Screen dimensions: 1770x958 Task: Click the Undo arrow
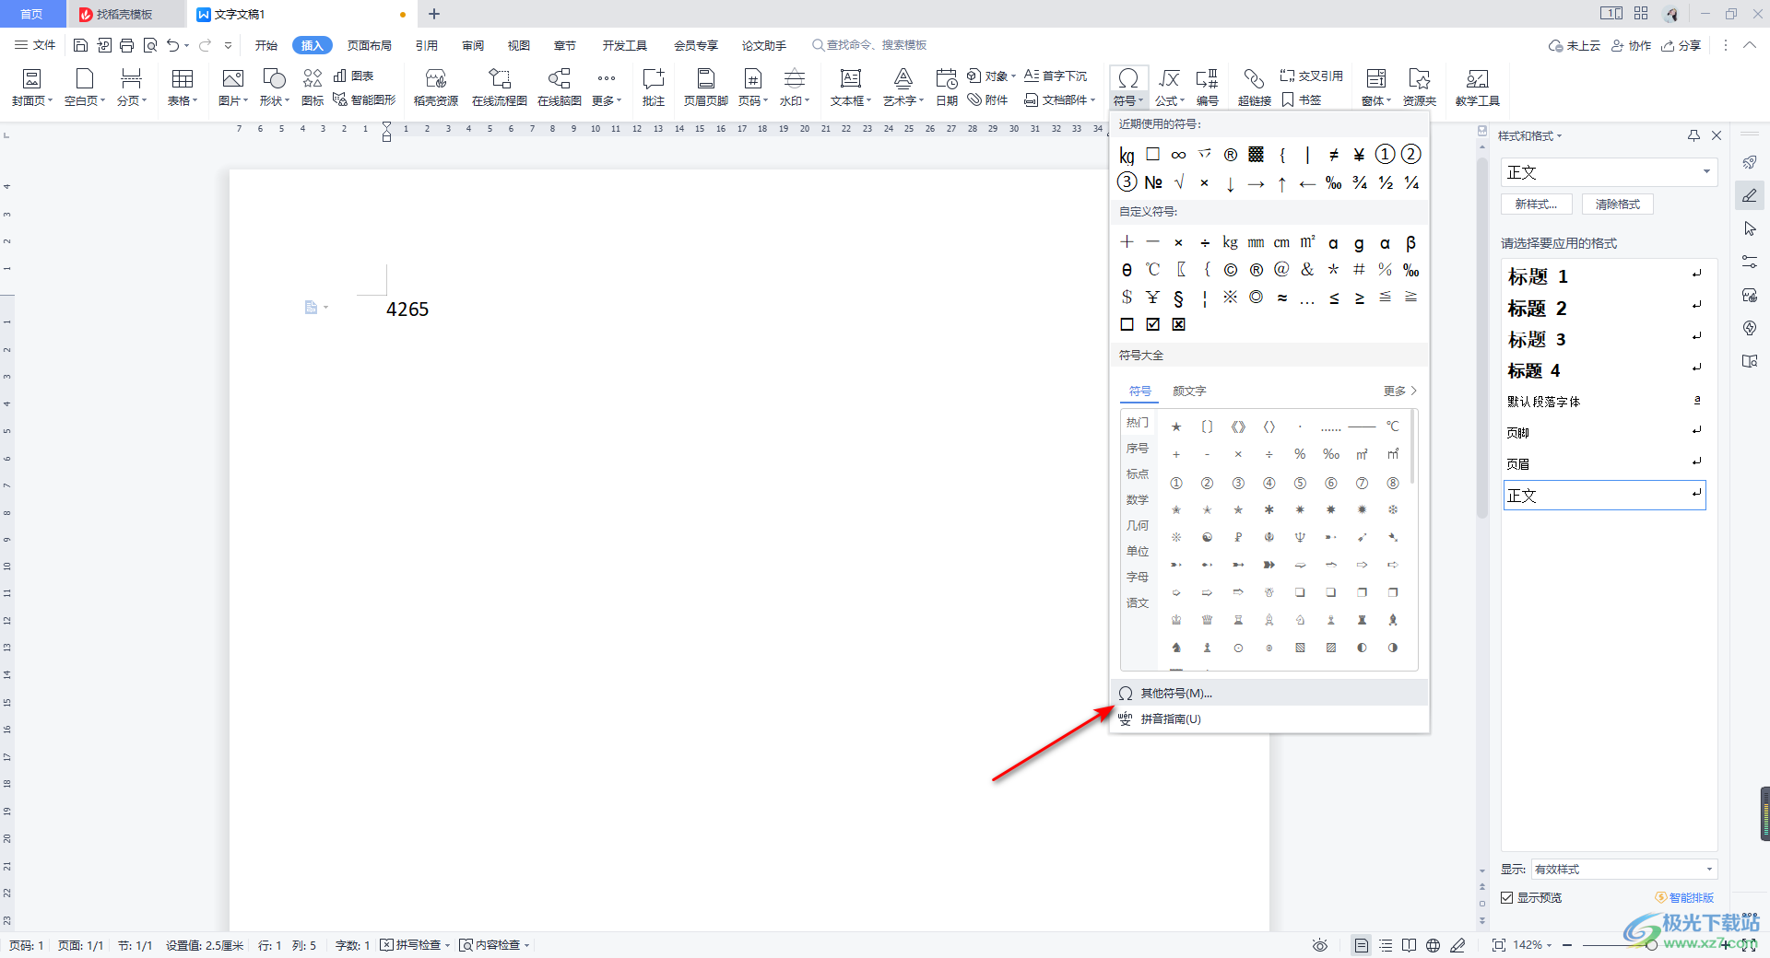pyautogui.click(x=172, y=45)
